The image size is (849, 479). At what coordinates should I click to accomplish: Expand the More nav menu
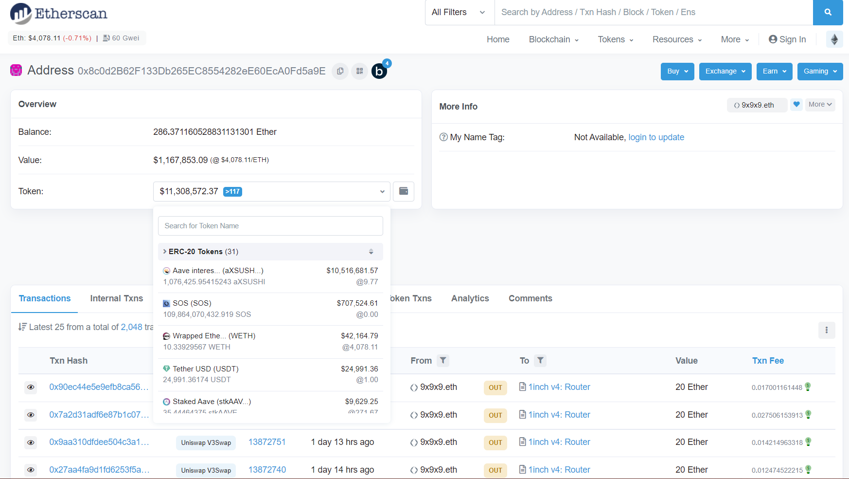click(x=735, y=39)
